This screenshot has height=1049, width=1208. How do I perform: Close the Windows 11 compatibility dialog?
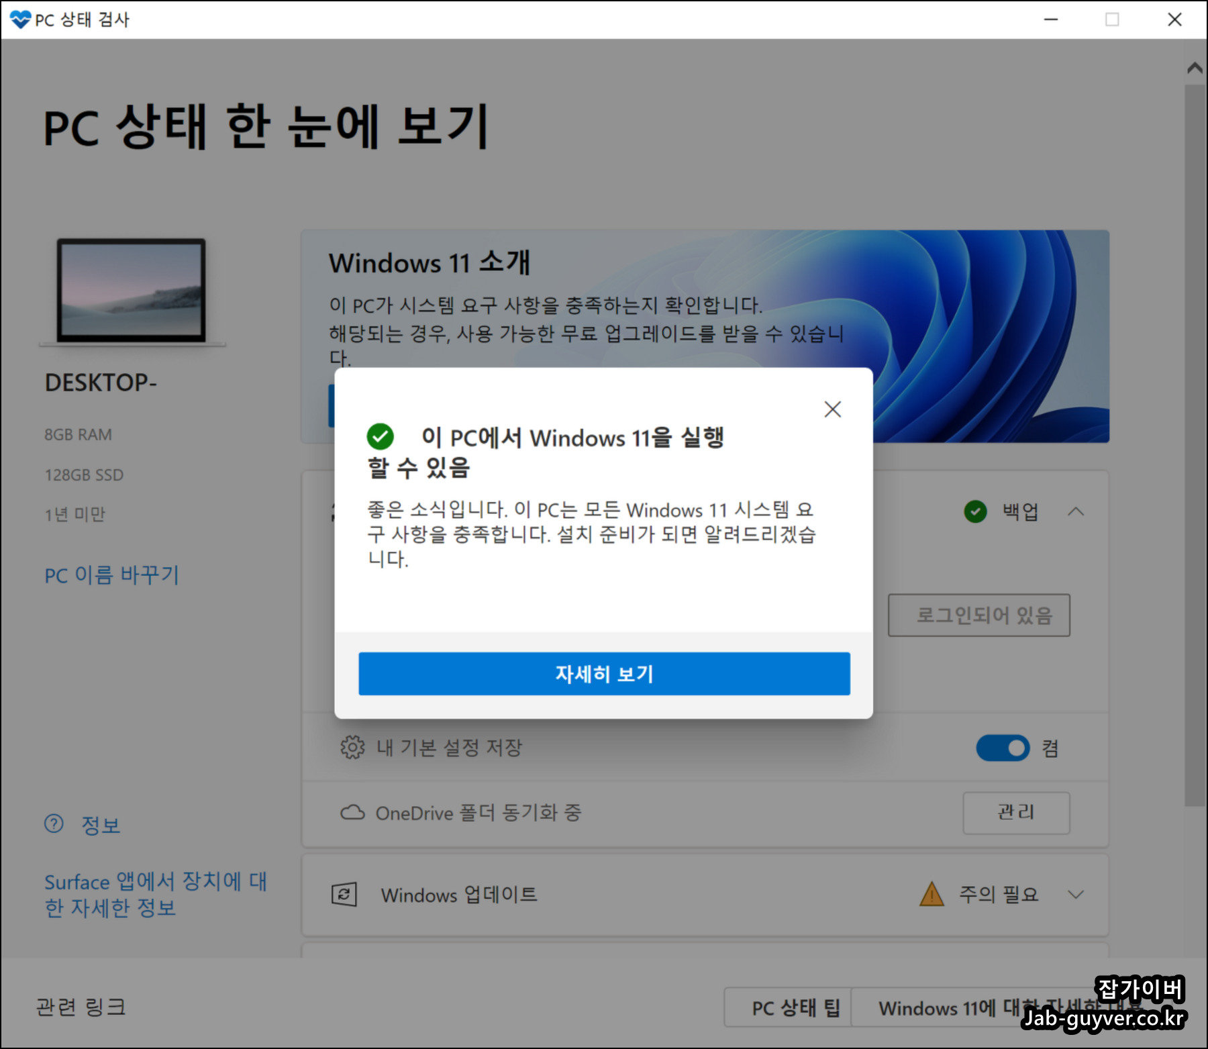click(x=832, y=409)
